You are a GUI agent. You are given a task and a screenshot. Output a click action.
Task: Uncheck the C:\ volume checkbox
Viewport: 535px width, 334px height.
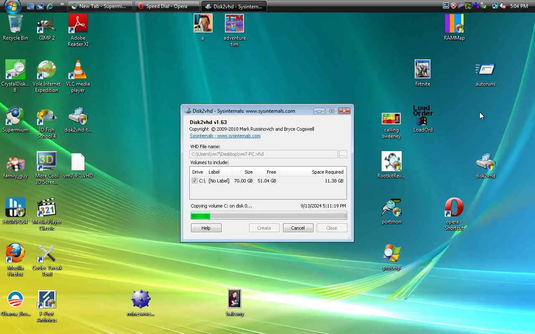[194, 181]
